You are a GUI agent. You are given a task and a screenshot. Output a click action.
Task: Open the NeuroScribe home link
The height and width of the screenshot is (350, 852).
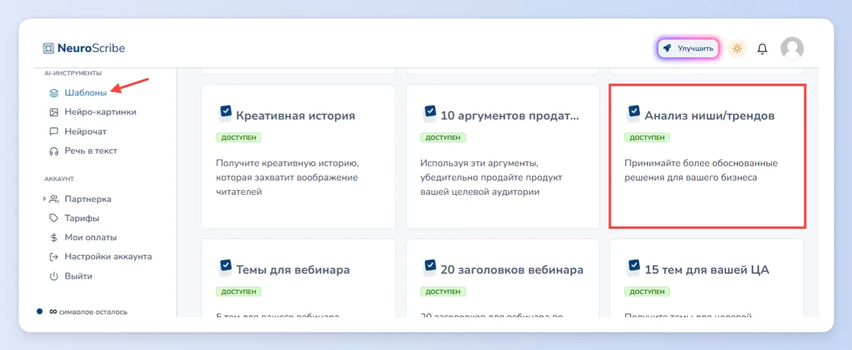[x=84, y=48]
